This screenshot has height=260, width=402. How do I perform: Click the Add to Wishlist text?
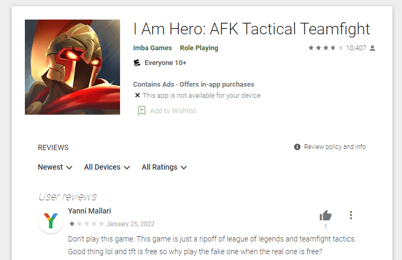point(173,110)
